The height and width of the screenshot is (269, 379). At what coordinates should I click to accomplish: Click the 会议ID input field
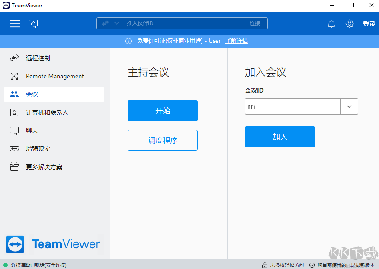click(292, 106)
